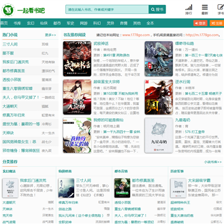Viewport: 224px width, 224px height.
Task: Open latest chapter link 第491章 of 武极神话
Action: point(116,55)
